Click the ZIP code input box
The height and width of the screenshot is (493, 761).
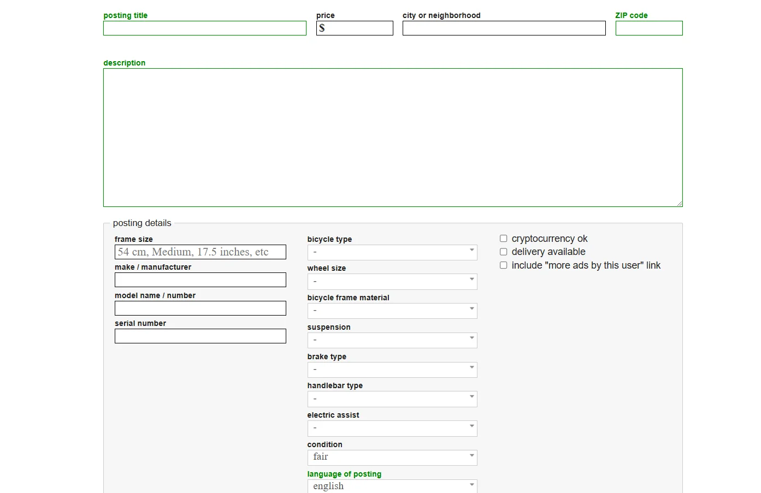(x=648, y=28)
